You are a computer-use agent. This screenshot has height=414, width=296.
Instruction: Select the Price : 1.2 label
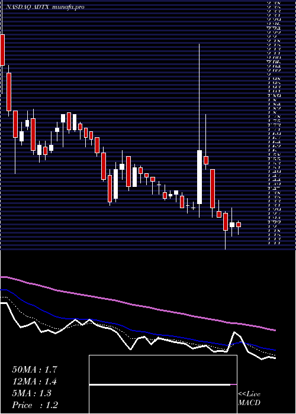34,405
